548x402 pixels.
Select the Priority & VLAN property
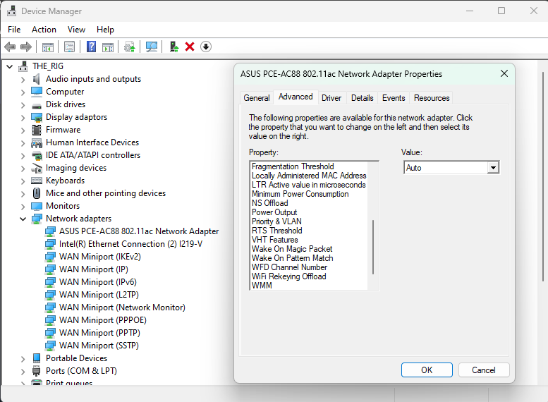[276, 221]
